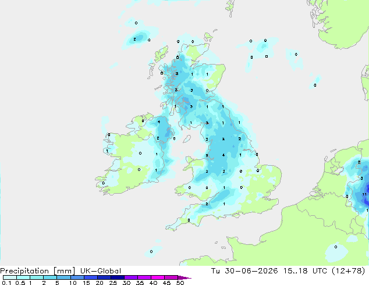
Task: Click the '4' value over Northern Ireland
Action: (159, 122)
